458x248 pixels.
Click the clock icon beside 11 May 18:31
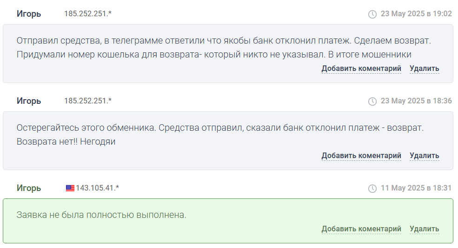click(x=372, y=188)
